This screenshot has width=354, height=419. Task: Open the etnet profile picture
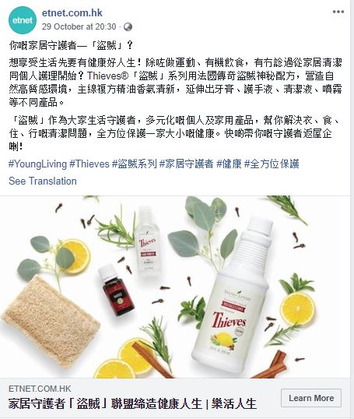pos(23,20)
